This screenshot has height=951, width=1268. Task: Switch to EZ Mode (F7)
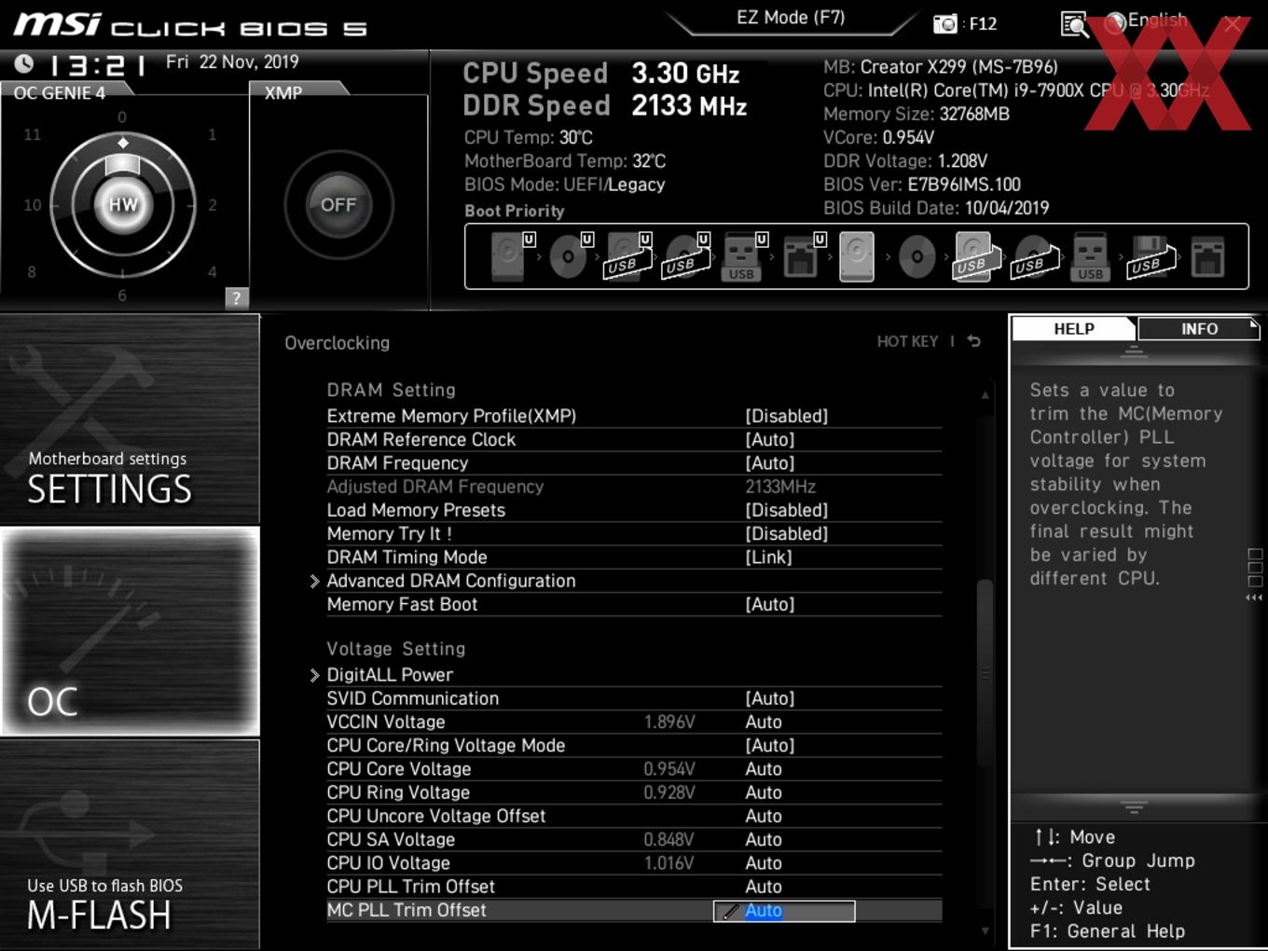[791, 18]
